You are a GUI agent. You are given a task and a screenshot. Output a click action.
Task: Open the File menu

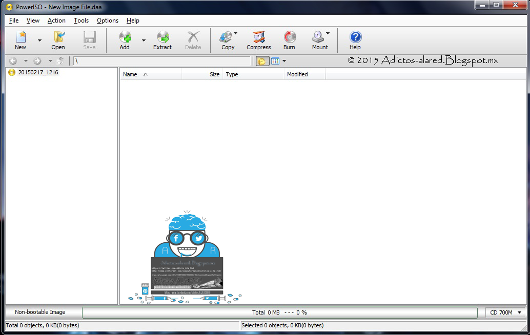pyautogui.click(x=14, y=20)
